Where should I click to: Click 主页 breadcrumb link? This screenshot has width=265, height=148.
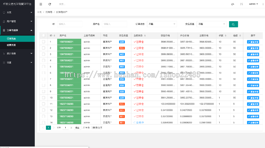click(x=39, y=12)
